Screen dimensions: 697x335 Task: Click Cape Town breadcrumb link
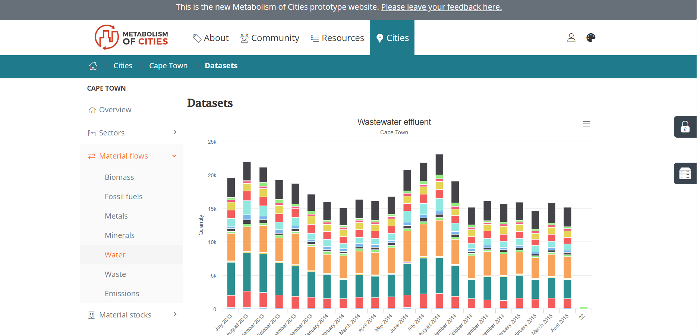click(168, 66)
